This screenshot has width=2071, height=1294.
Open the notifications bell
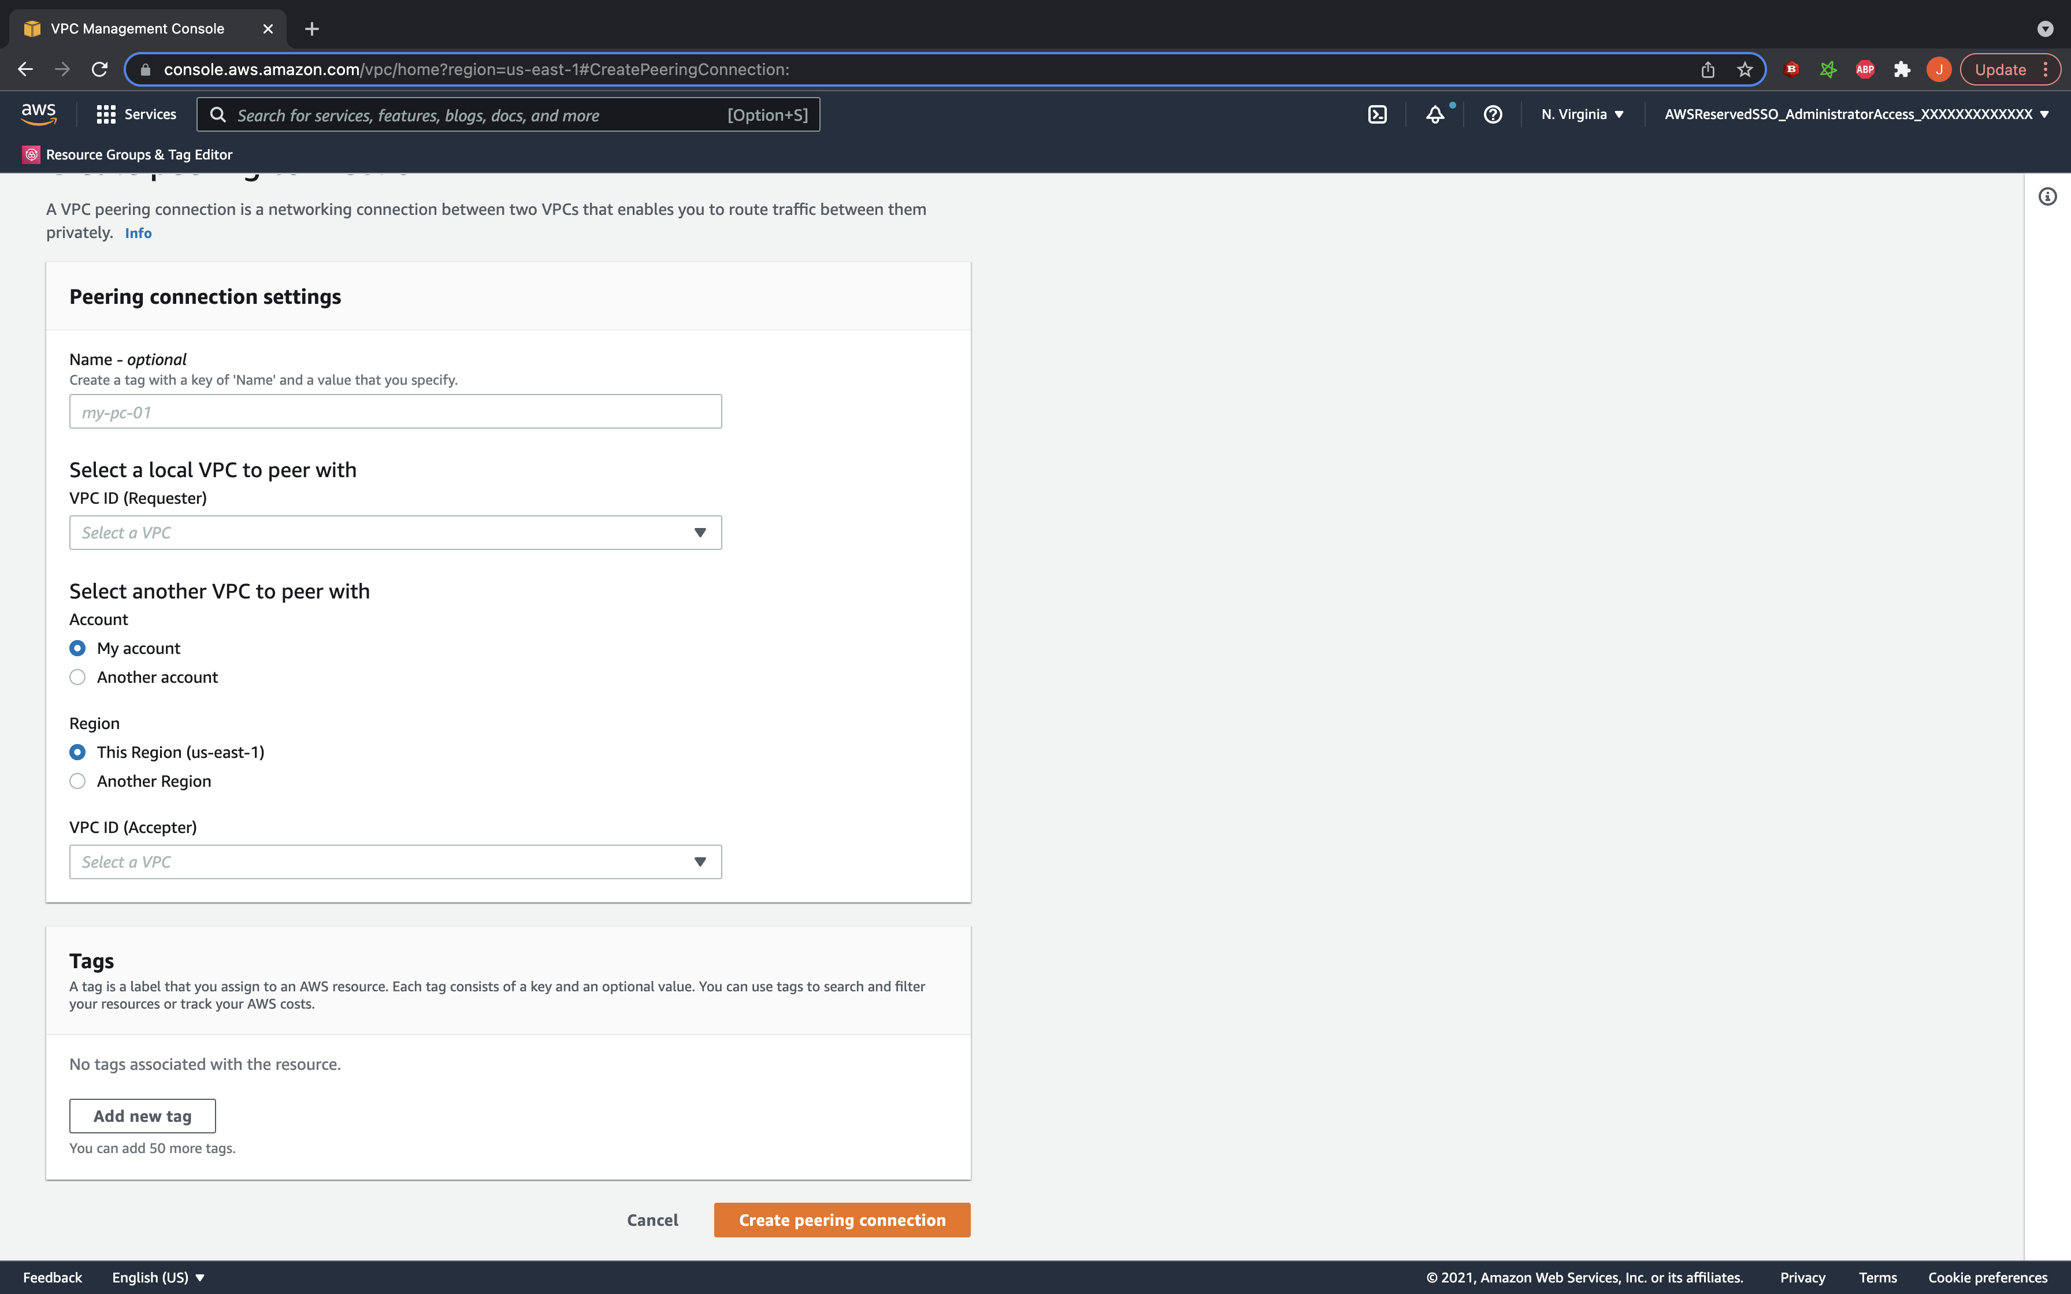tap(1435, 115)
